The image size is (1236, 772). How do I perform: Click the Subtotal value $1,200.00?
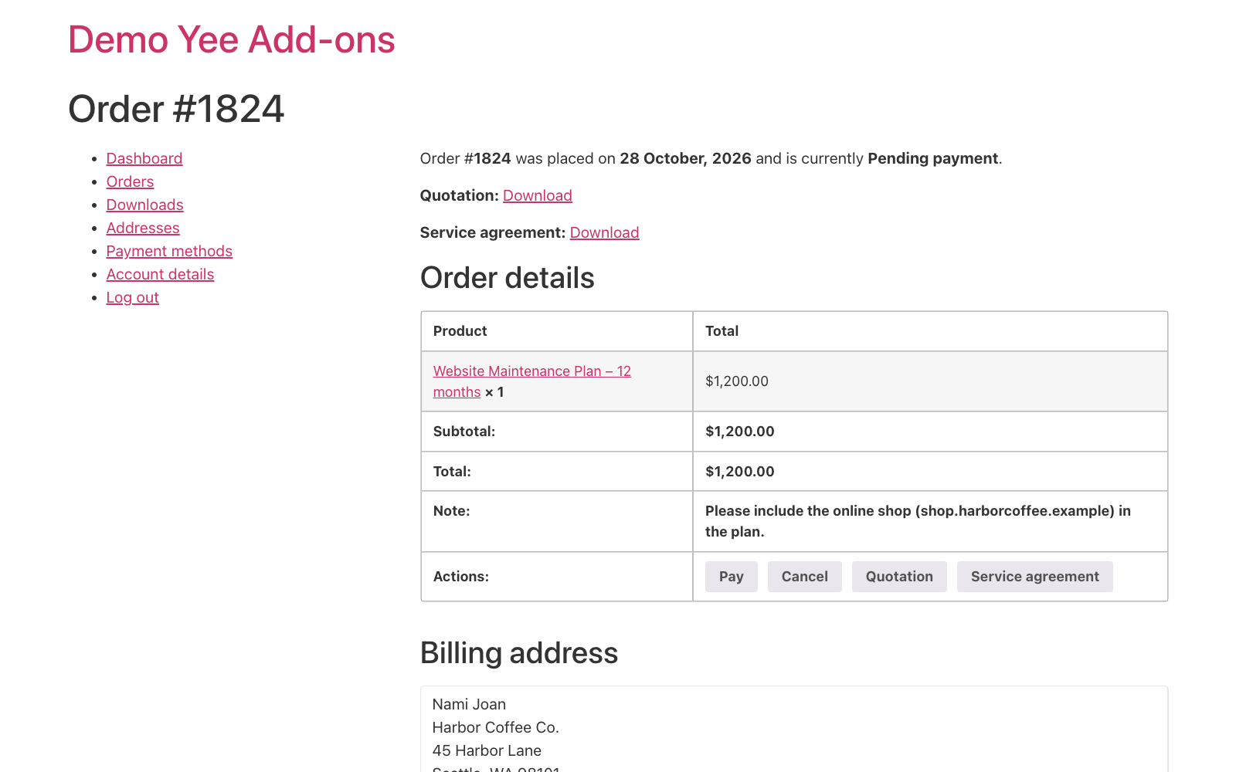pos(740,432)
